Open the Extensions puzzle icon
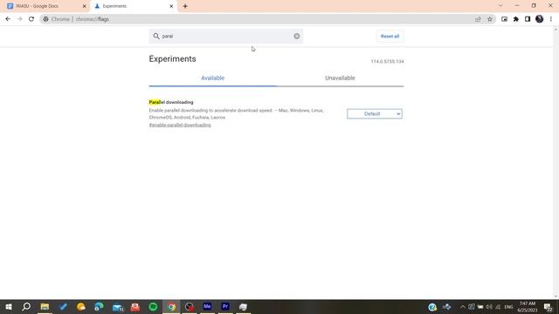Image resolution: width=559 pixels, height=314 pixels. 516,19
